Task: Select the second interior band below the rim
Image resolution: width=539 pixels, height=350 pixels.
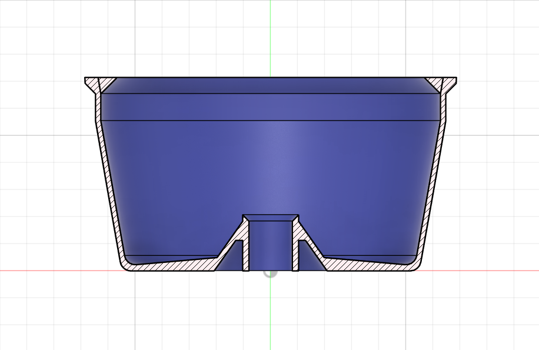Action: pyautogui.click(x=271, y=107)
